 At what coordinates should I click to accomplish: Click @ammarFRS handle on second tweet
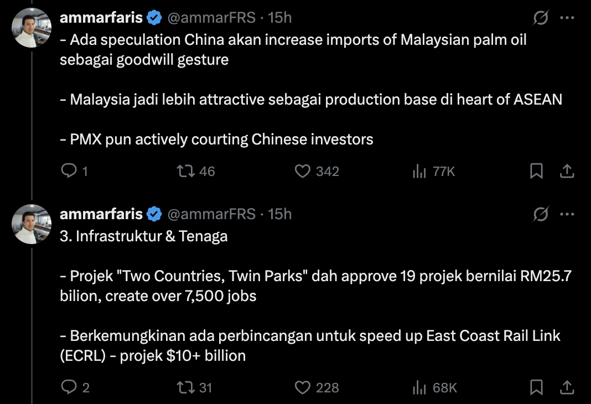click(211, 214)
